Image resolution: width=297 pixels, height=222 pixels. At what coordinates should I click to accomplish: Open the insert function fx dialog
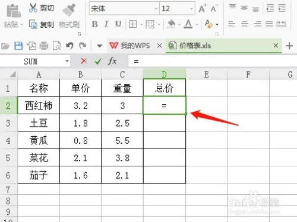[x=112, y=61]
